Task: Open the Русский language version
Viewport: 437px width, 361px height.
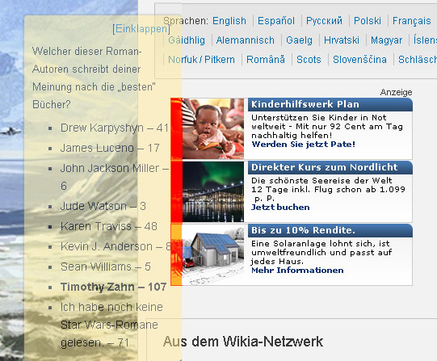Action: point(324,21)
